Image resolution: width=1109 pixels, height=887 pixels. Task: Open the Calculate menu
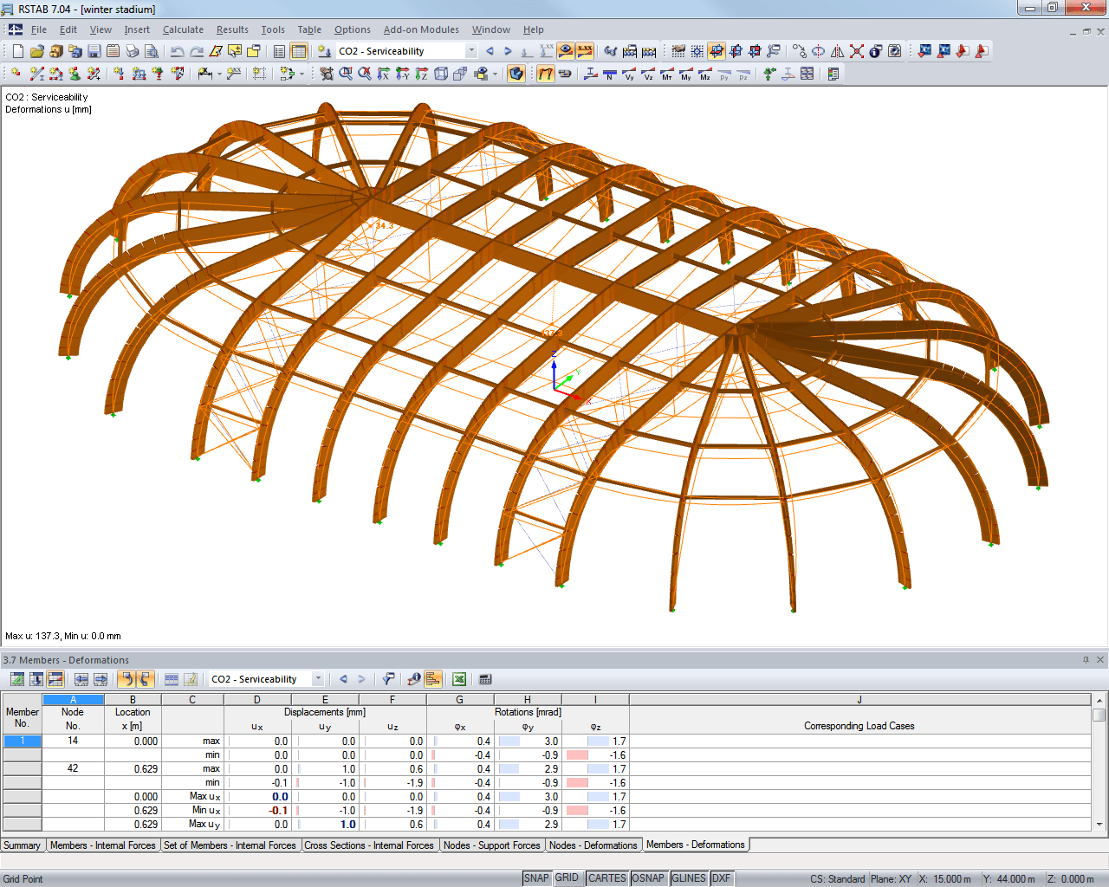(183, 29)
